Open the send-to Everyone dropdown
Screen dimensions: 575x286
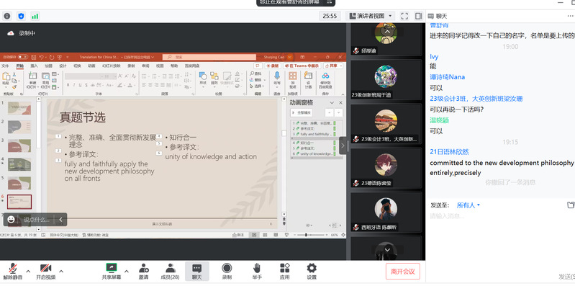click(x=468, y=205)
